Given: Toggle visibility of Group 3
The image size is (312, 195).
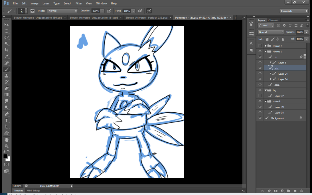Looking at the screenshot, I should click(x=260, y=46).
